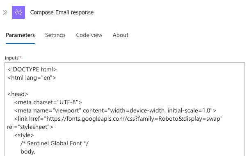Click the meta charset UTF-8 line
The image size is (249, 156).
(x=48, y=102)
